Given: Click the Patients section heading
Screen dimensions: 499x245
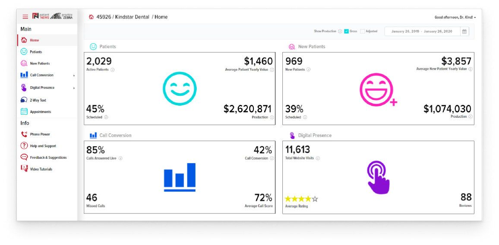Looking at the screenshot, I should coord(107,47).
